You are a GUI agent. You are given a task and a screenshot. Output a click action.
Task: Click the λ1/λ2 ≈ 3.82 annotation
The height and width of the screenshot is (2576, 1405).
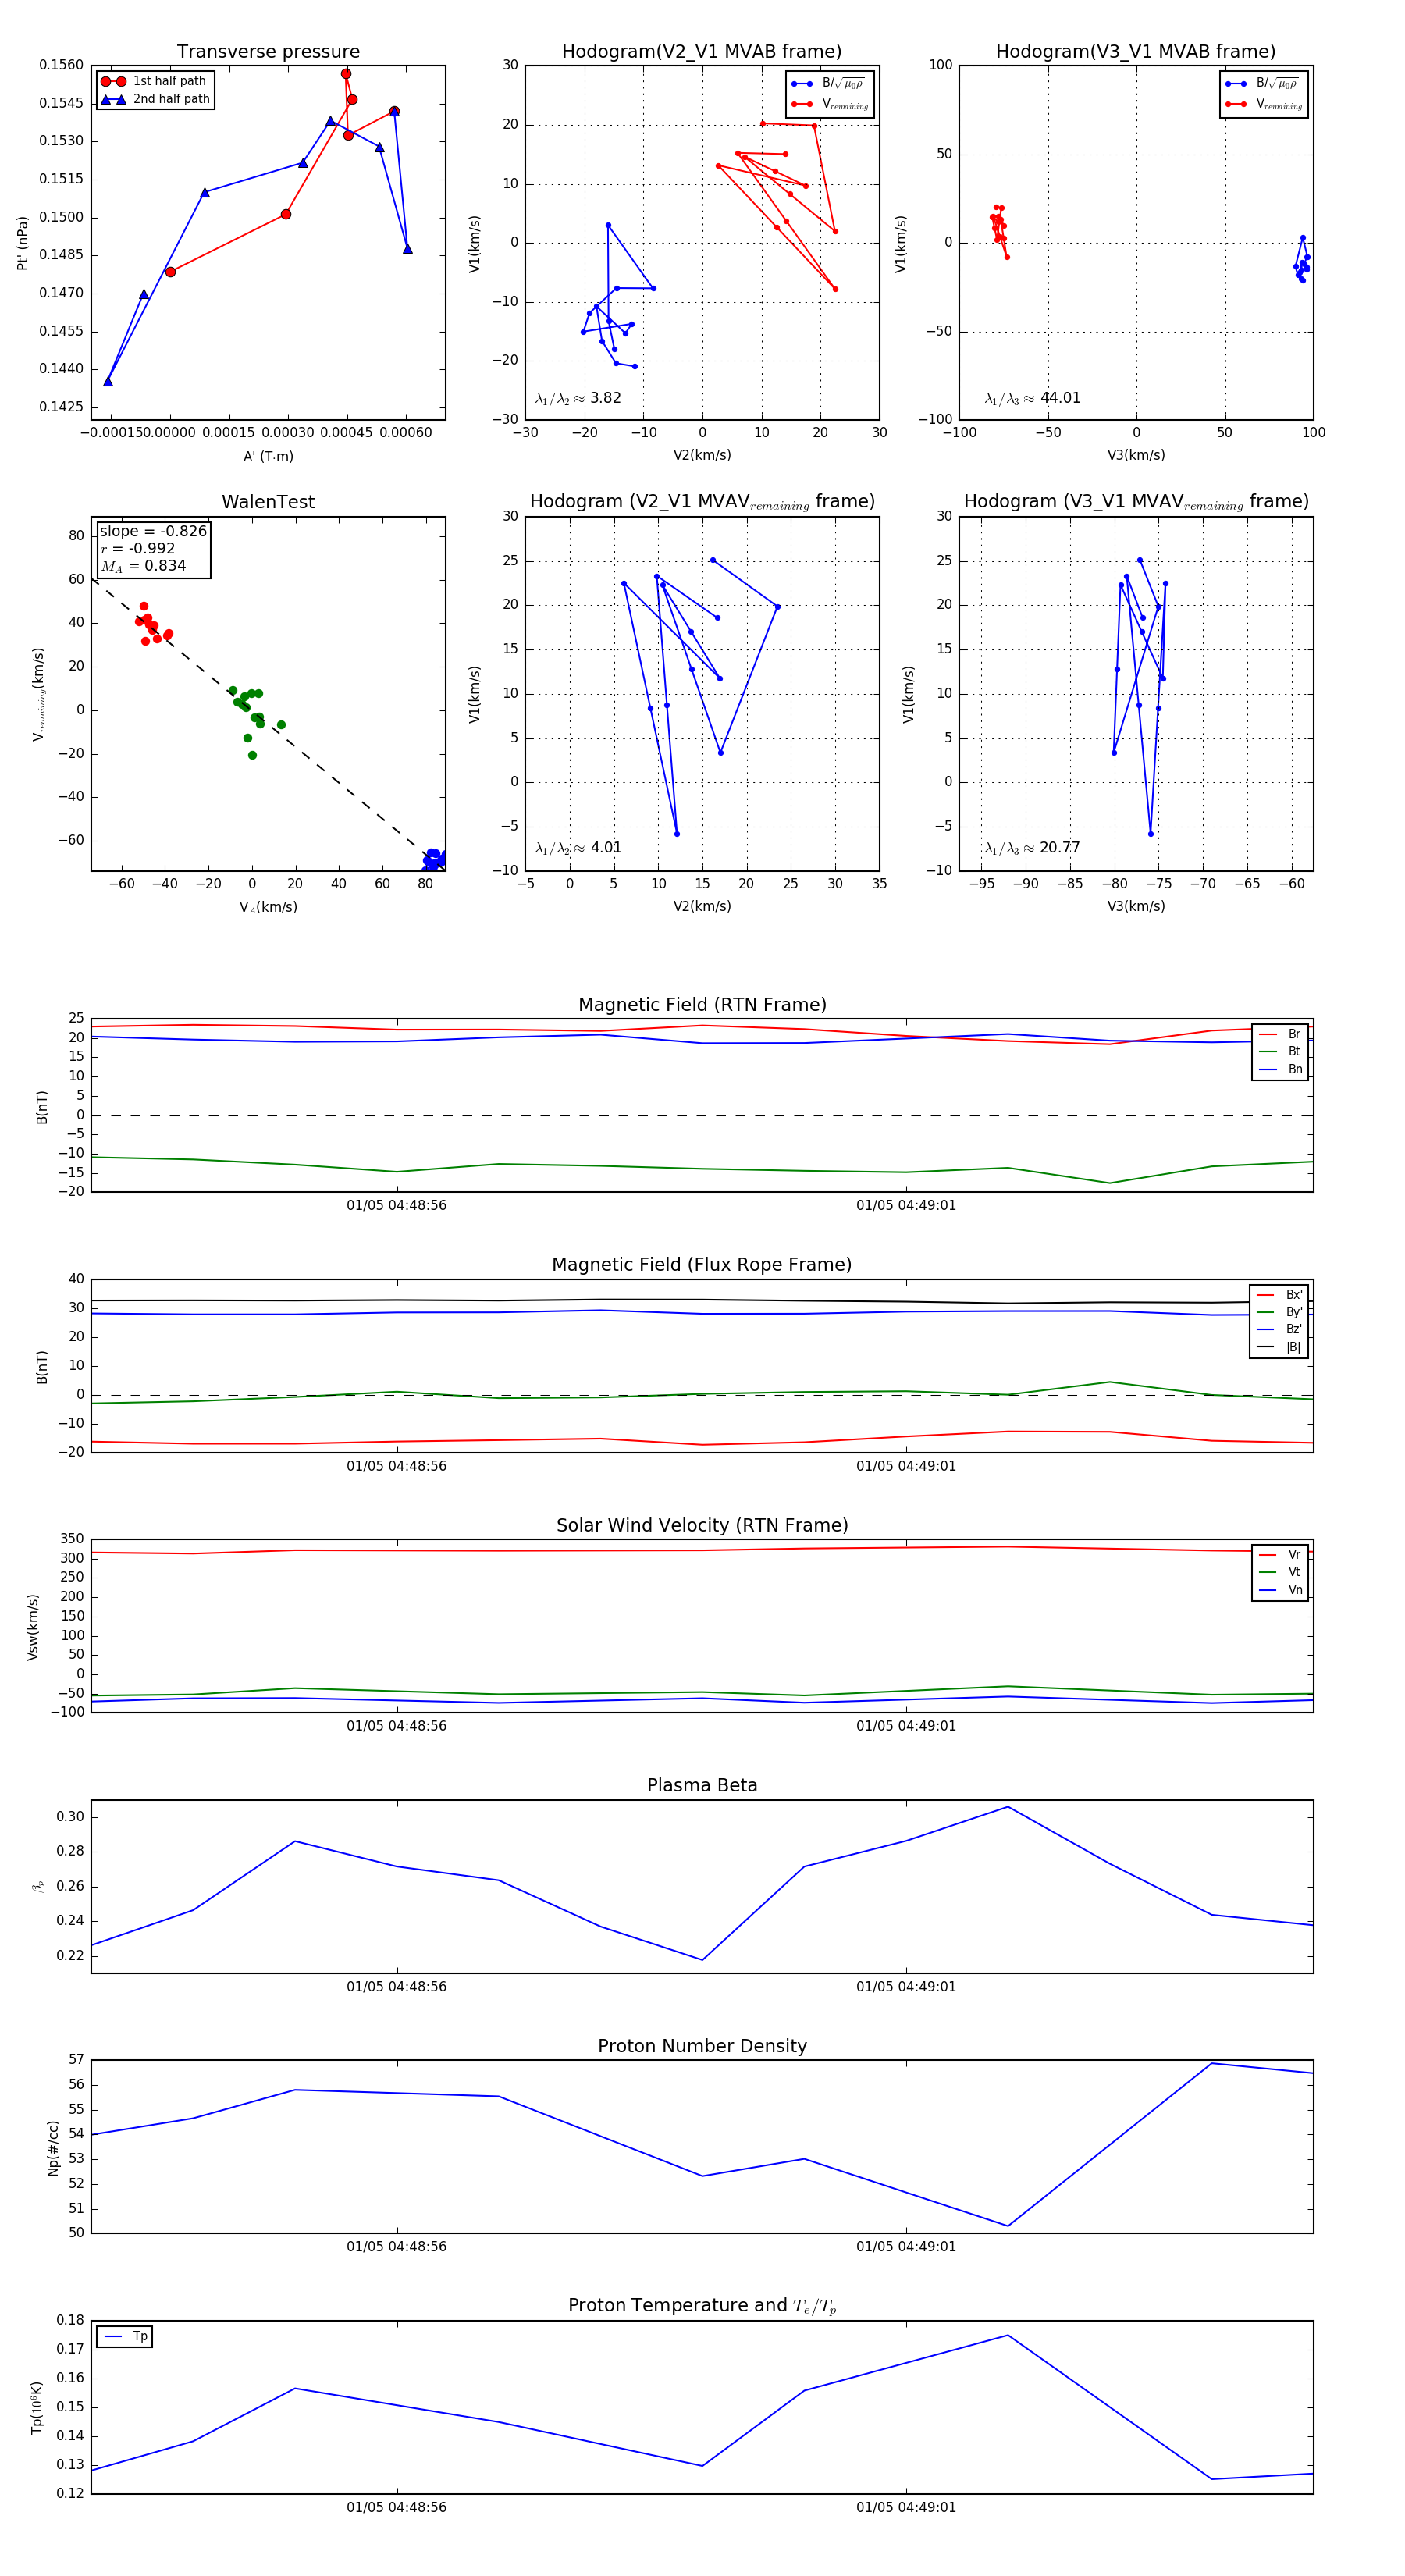pyautogui.click(x=578, y=398)
